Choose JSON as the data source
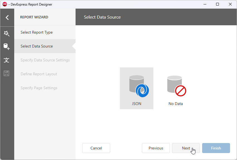The image size is (237, 160). 136,88
